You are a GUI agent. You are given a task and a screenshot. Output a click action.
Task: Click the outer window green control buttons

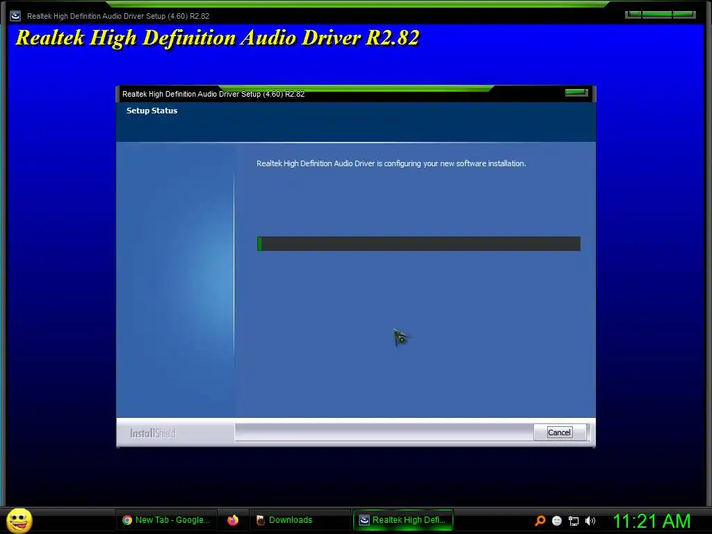click(x=661, y=15)
